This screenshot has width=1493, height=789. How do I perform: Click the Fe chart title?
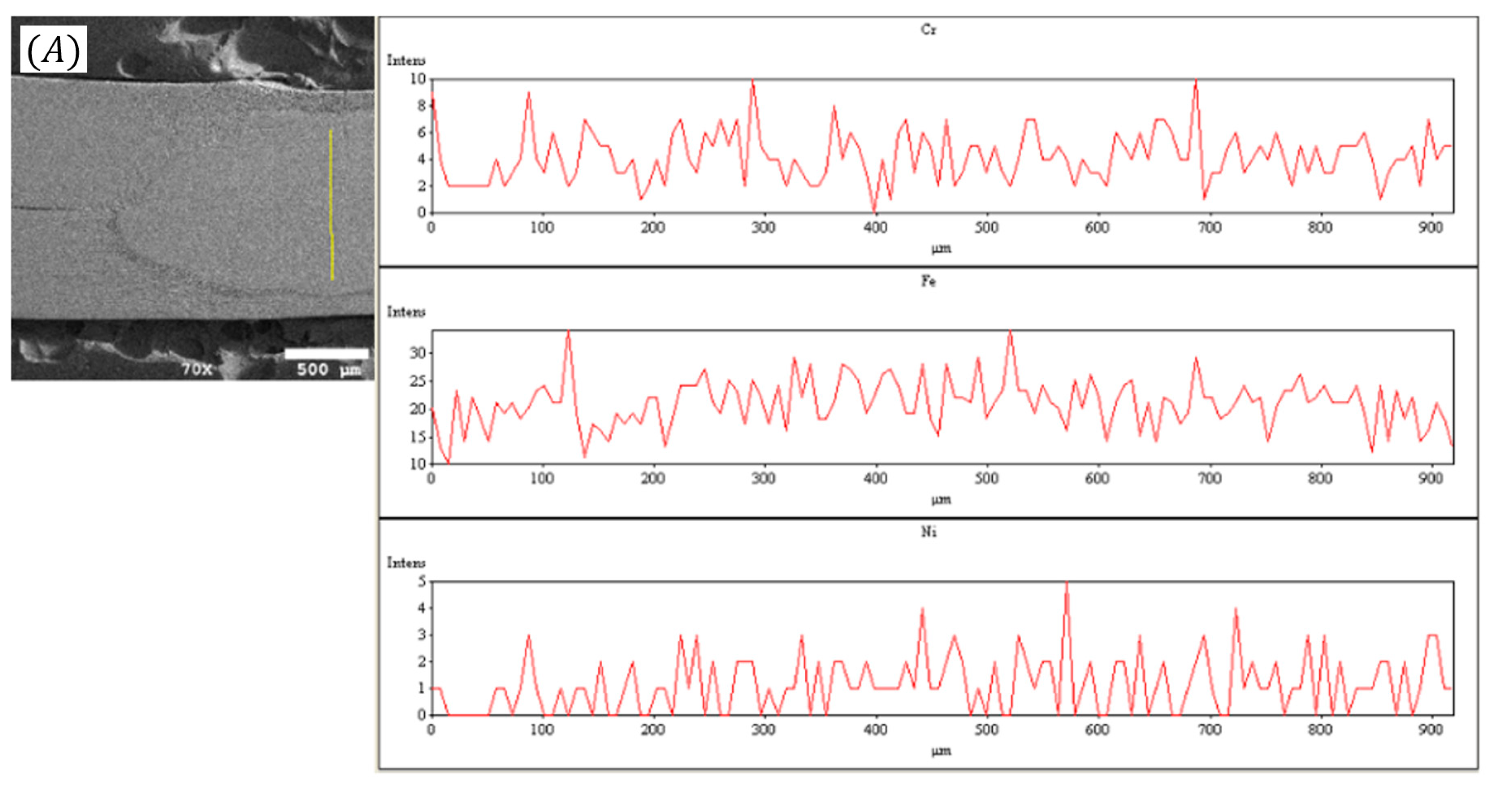(928, 281)
